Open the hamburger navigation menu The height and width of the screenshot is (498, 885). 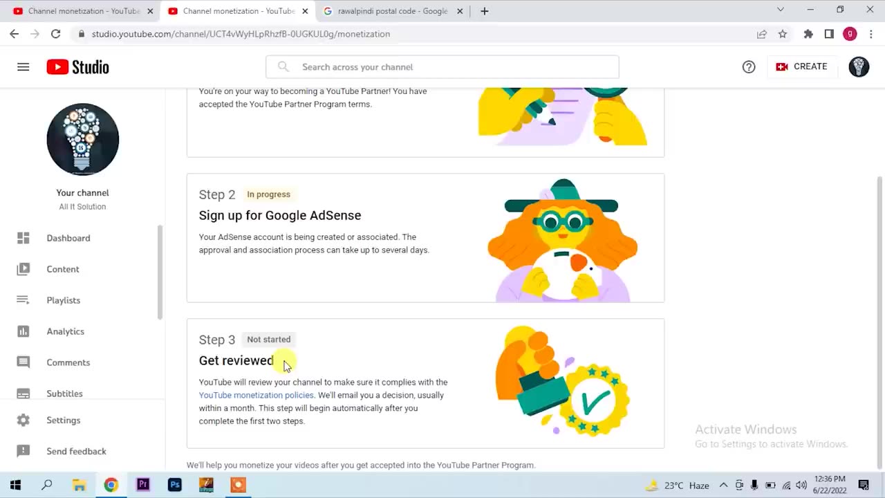click(24, 67)
